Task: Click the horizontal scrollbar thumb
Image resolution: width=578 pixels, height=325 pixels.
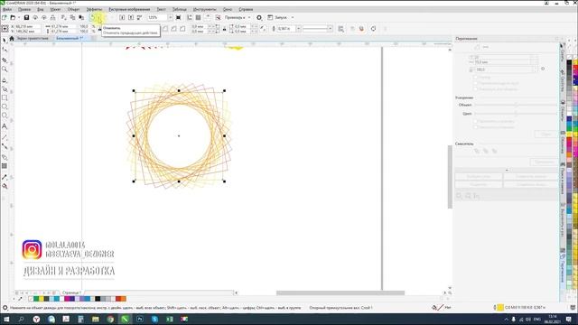Action: (x=340, y=292)
